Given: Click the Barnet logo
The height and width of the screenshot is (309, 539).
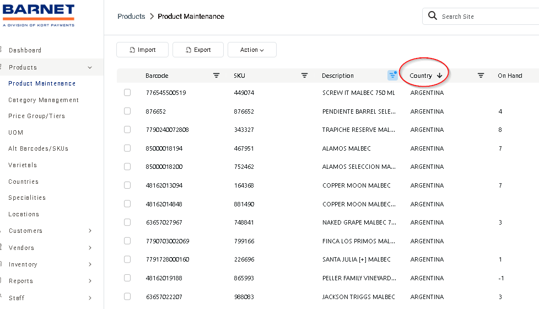Looking at the screenshot, I should click(39, 15).
